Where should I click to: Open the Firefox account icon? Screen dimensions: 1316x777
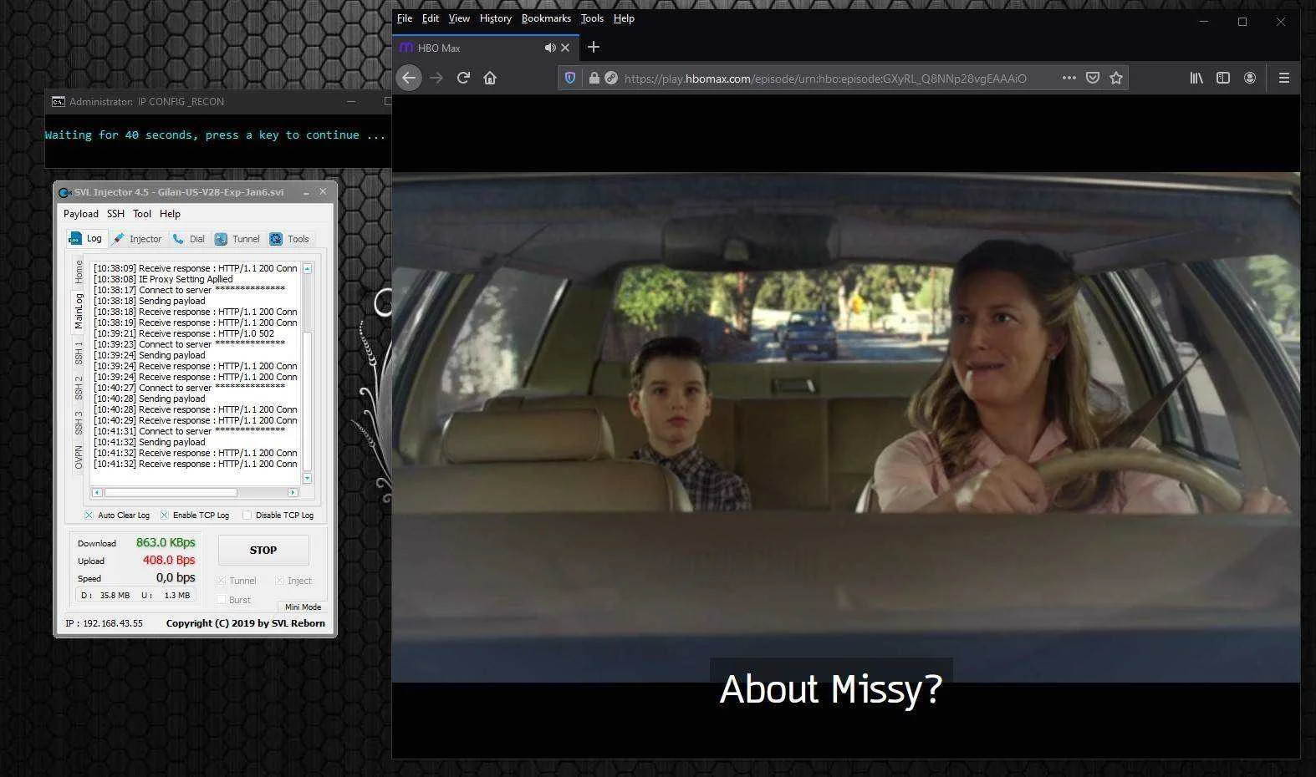coord(1250,78)
